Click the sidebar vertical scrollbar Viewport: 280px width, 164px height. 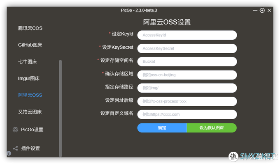(x=61, y=109)
